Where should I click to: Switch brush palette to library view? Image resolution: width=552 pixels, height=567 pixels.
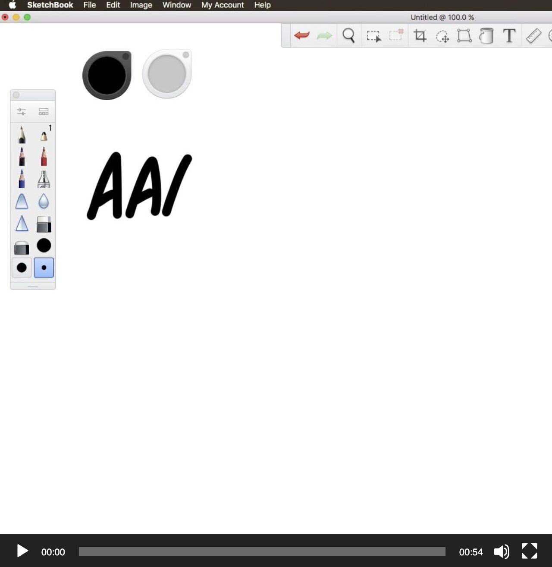point(43,111)
